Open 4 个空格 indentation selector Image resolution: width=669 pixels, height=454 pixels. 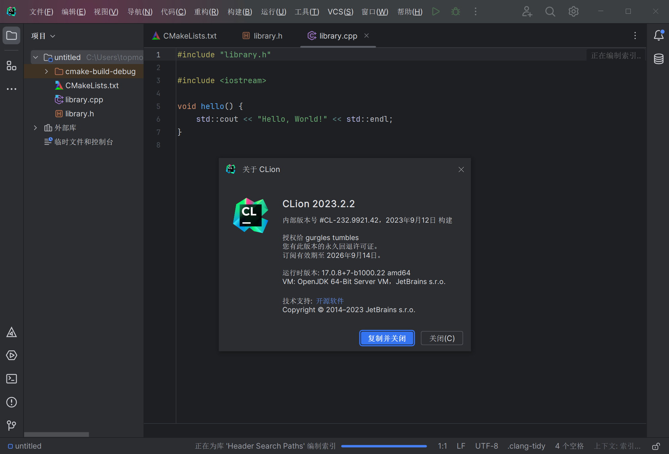[x=569, y=446]
